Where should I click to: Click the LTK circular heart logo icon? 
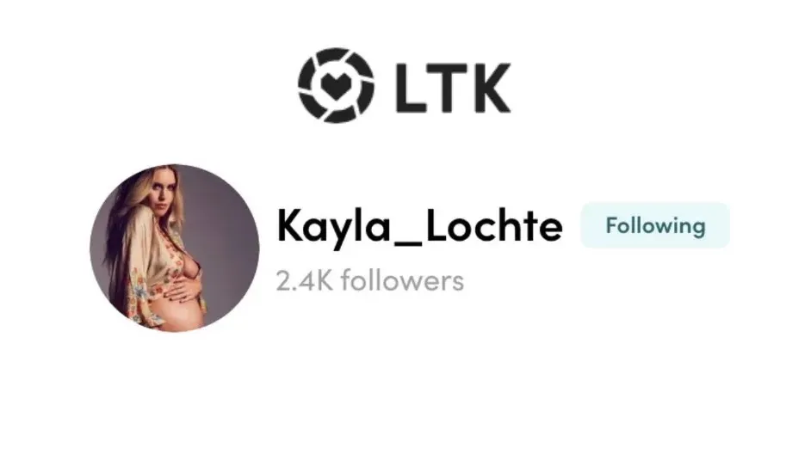336,85
